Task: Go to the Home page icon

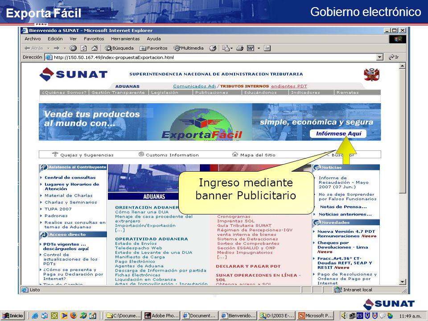Action: click(x=95, y=48)
